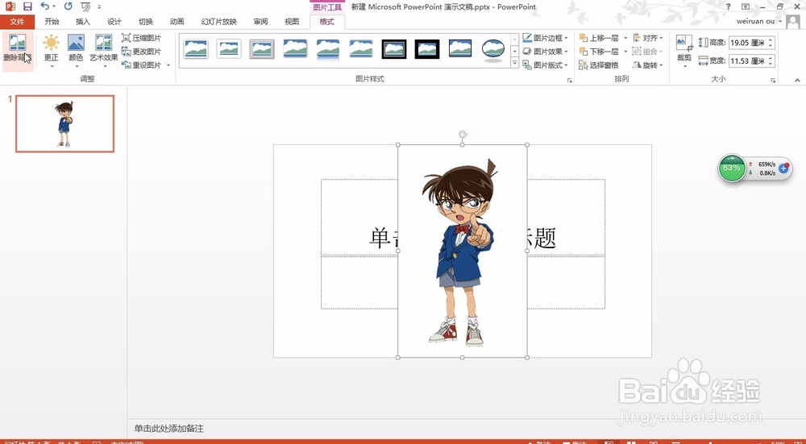The image size is (806, 444).
Task: Open the Align (对齐) menu
Action: tap(648, 38)
